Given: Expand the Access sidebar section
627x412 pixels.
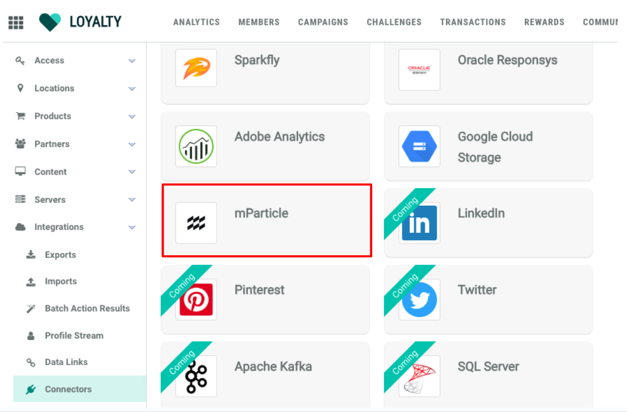Looking at the screenshot, I should 132,61.
